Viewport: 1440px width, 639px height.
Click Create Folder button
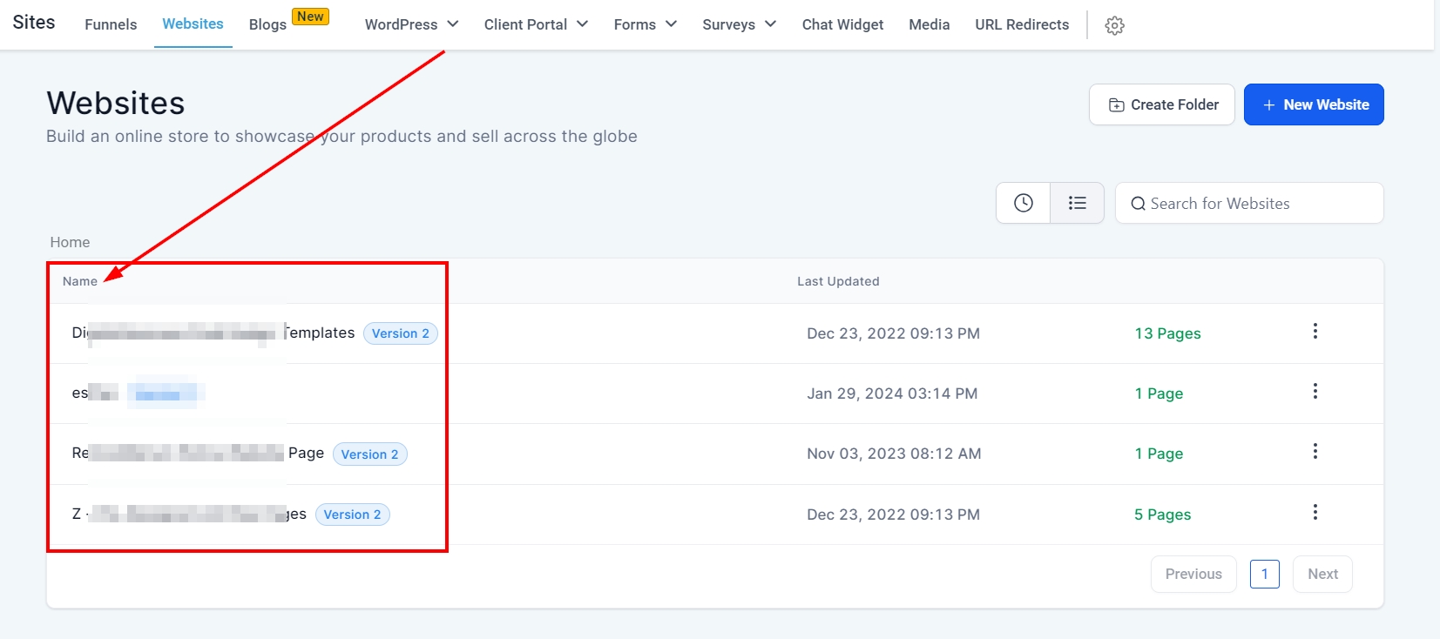pos(1161,104)
